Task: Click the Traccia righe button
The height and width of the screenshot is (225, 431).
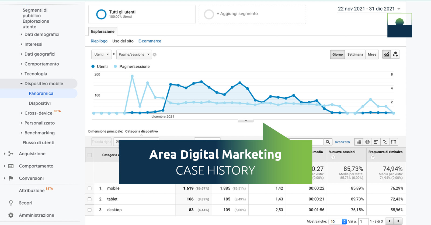Action: (x=102, y=142)
